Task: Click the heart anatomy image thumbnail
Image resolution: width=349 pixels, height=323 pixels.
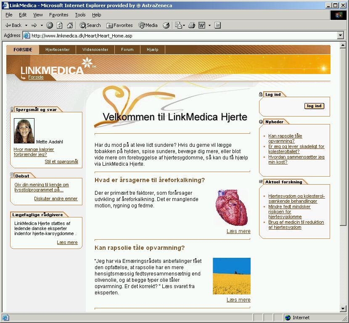Action: point(232,208)
